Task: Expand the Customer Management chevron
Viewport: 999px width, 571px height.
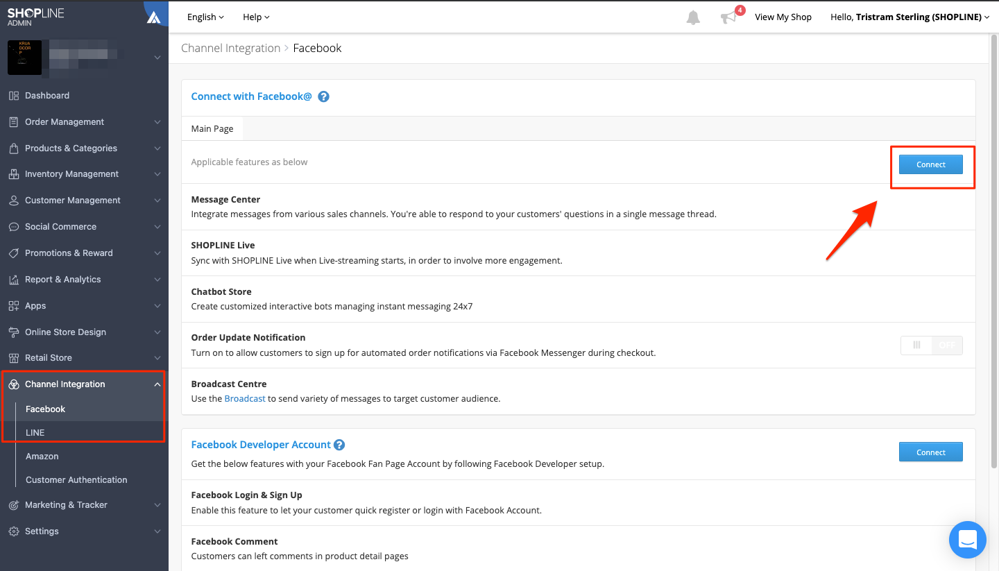Action: [x=157, y=201]
